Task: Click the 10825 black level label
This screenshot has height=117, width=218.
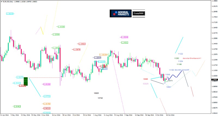Action: coord(96,93)
